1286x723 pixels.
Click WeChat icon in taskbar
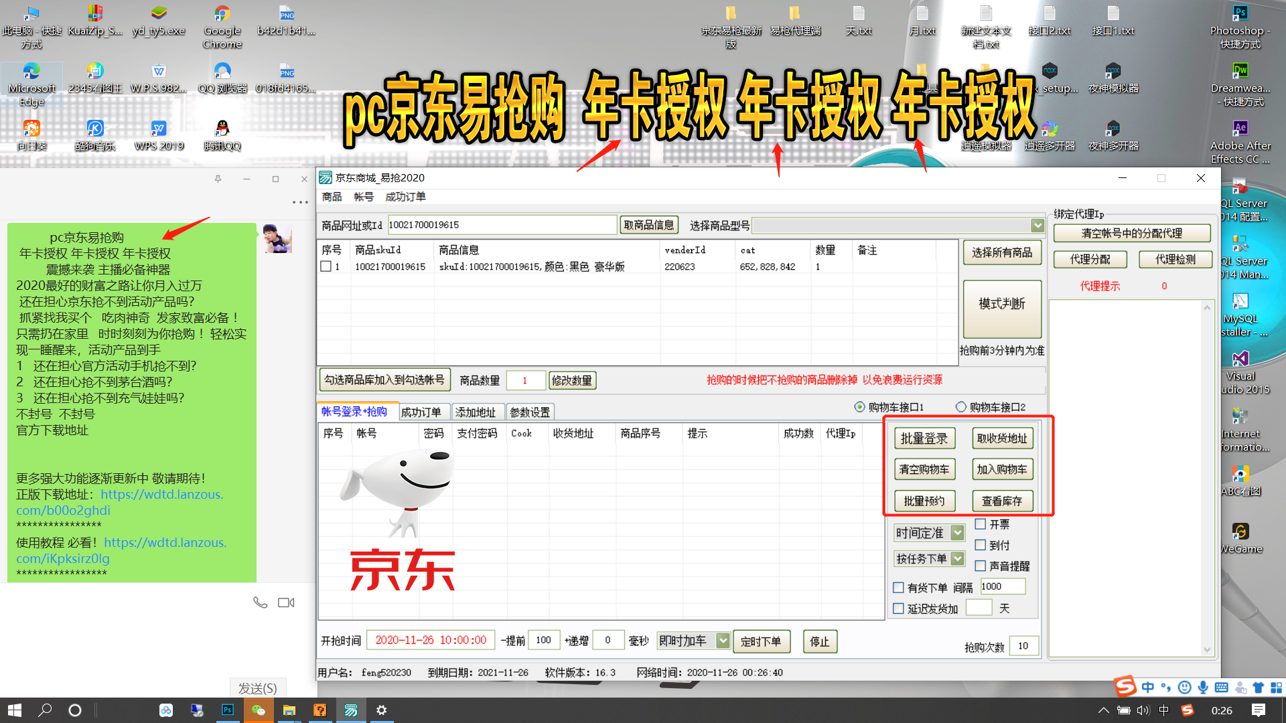(x=258, y=710)
